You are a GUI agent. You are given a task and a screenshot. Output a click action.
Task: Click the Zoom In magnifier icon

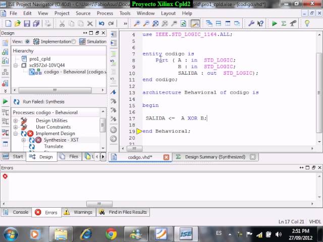137,24
